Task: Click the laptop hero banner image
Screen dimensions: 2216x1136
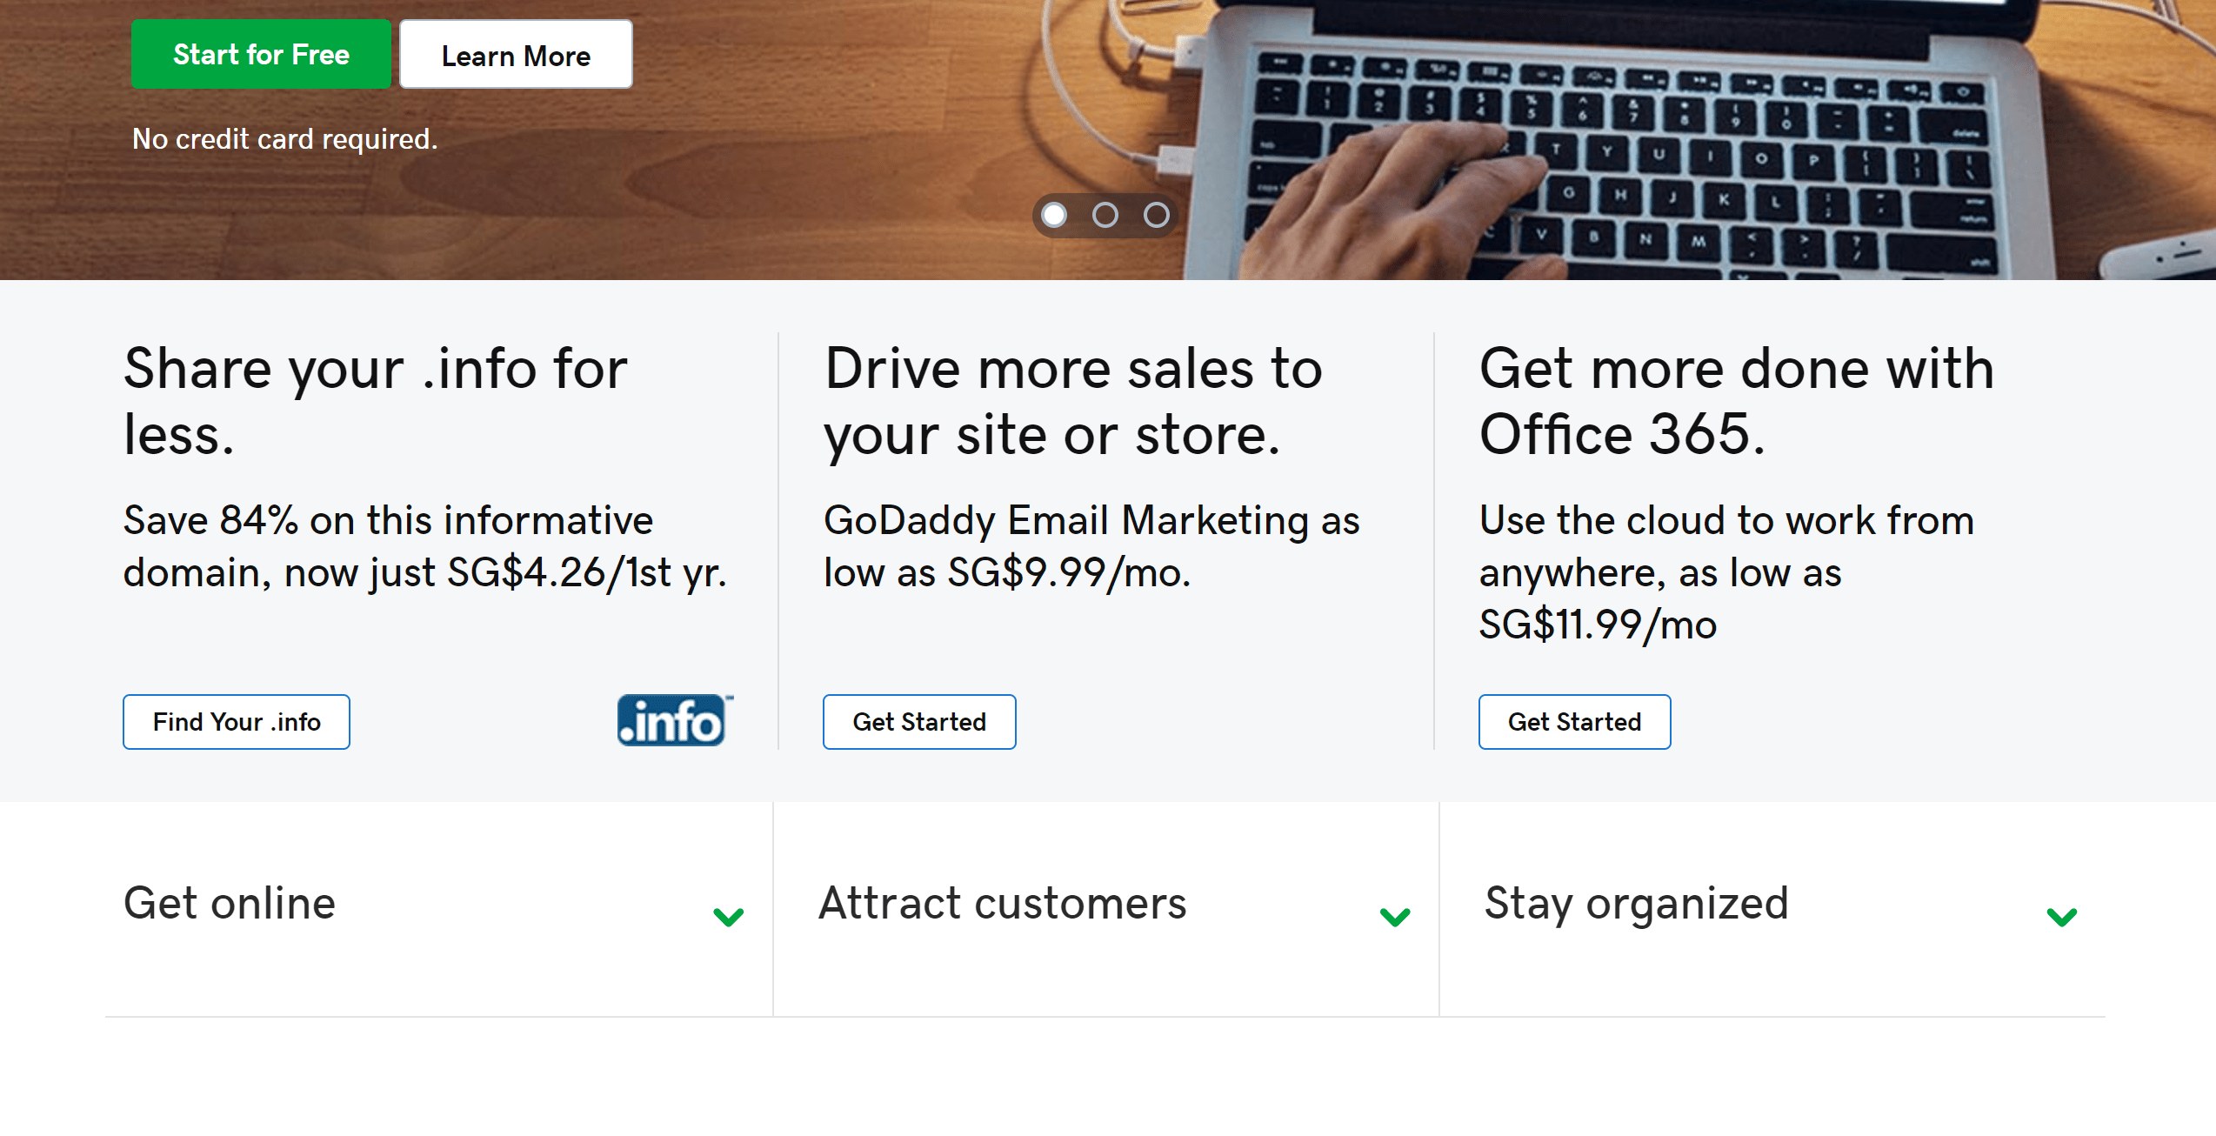Action: [1609, 148]
